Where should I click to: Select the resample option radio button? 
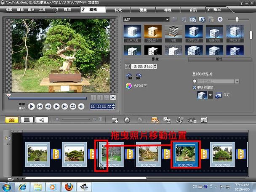194,81
